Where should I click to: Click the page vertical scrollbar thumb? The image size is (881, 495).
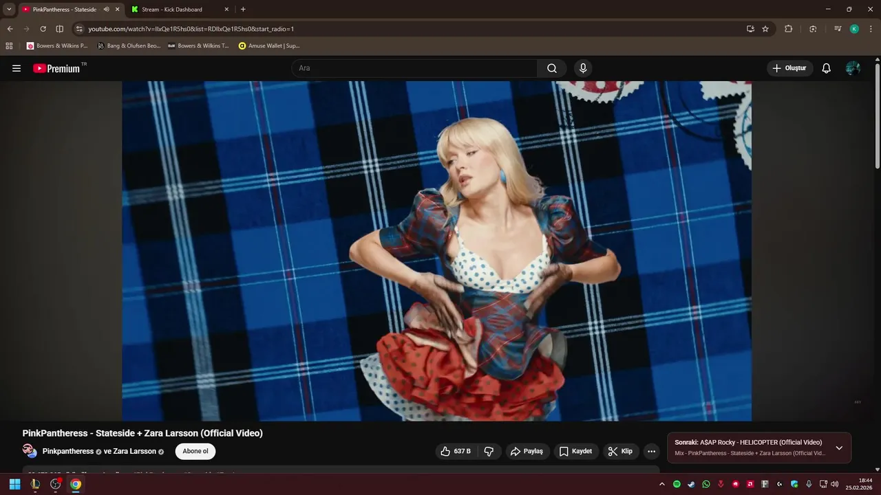[x=877, y=115]
